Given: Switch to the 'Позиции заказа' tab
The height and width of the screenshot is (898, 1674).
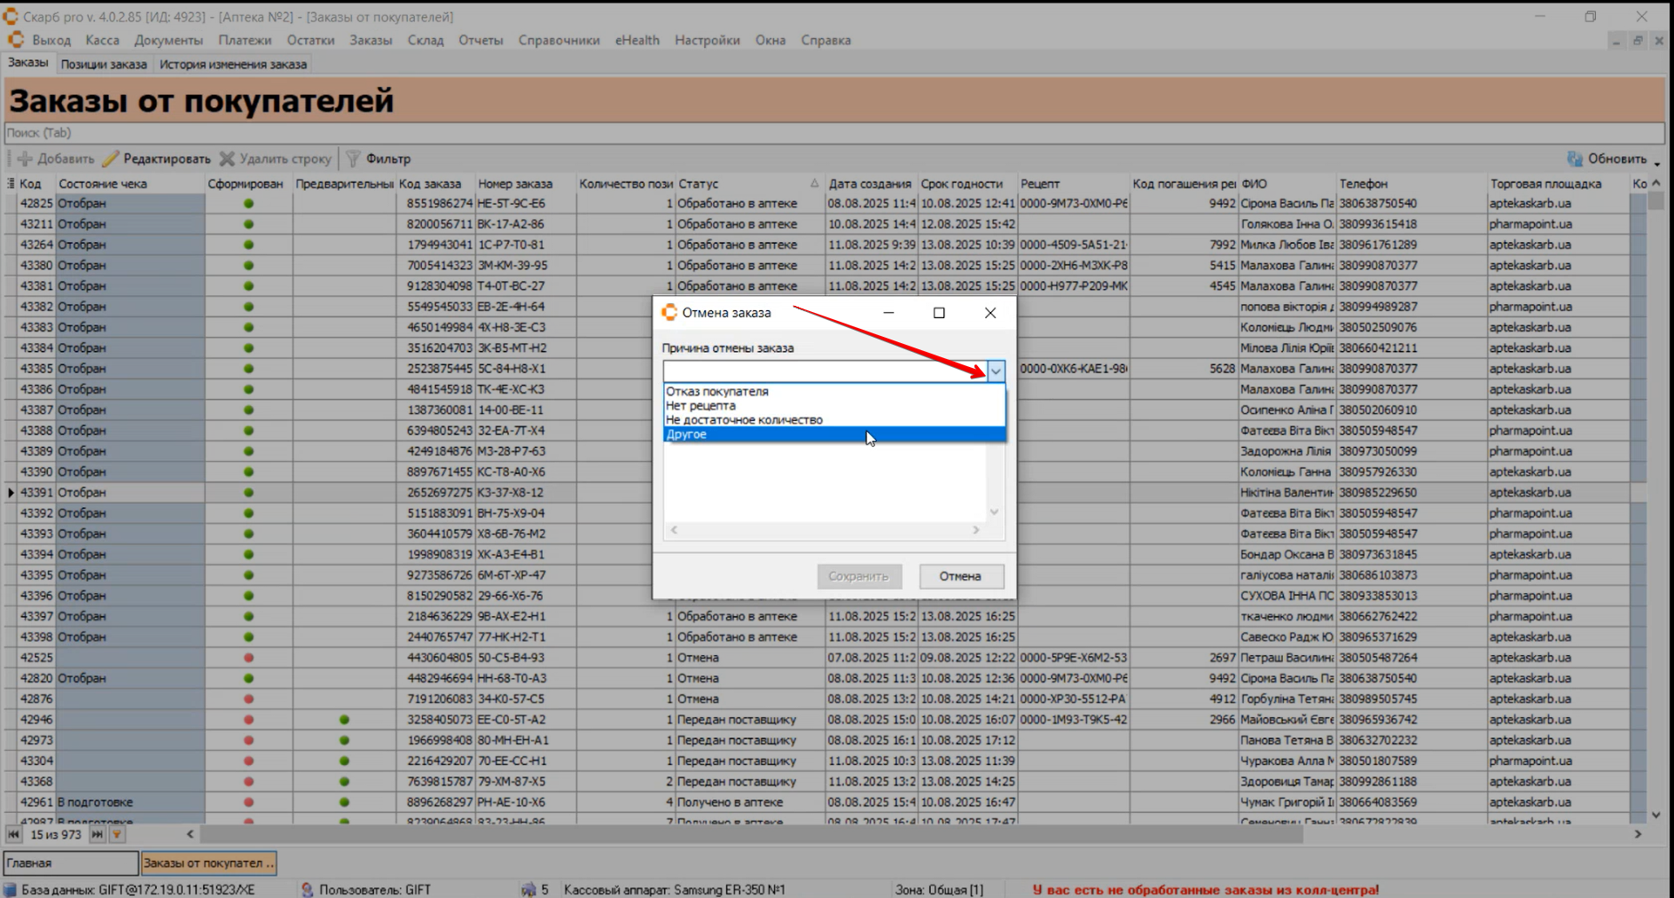Looking at the screenshot, I should [104, 64].
